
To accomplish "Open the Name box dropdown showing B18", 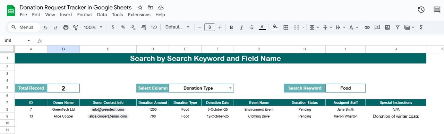I will click(x=29, y=41).
